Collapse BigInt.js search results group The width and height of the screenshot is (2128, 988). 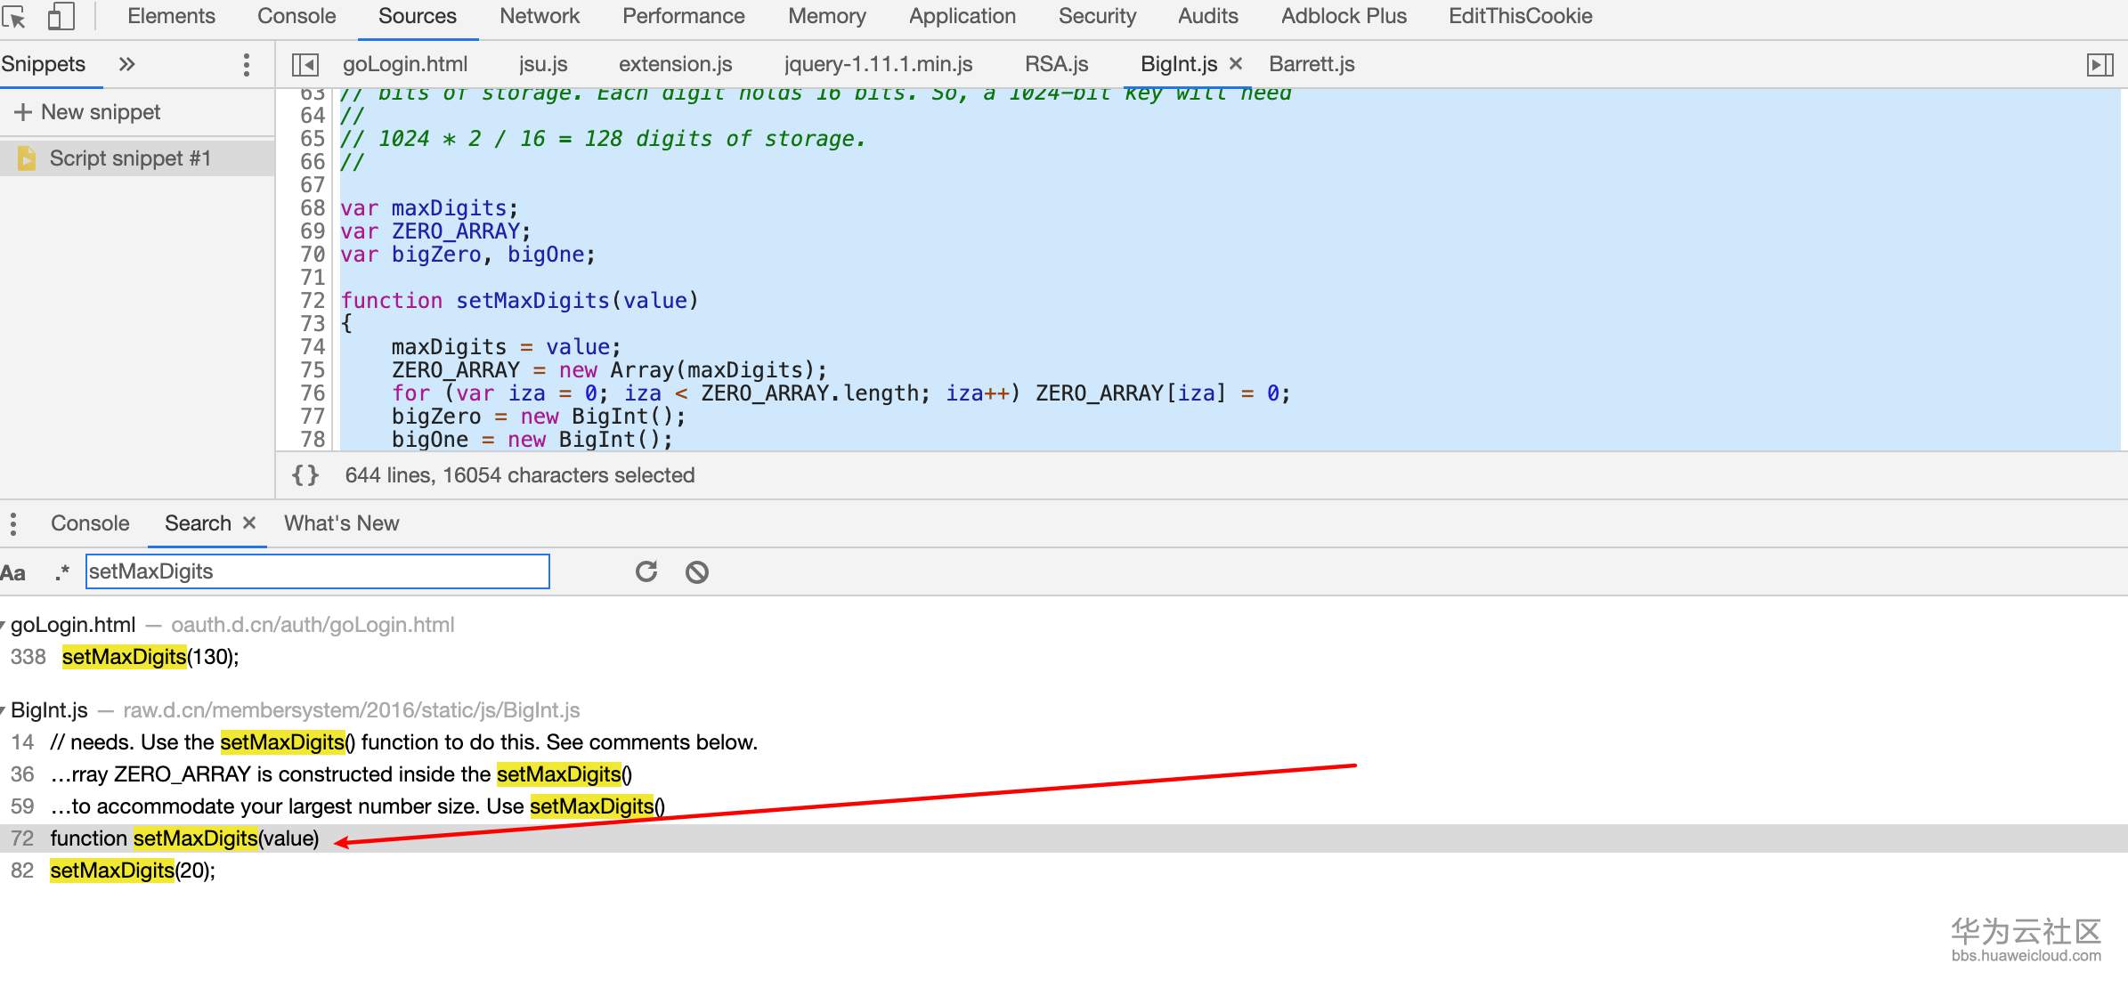pyautogui.click(x=4, y=711)
